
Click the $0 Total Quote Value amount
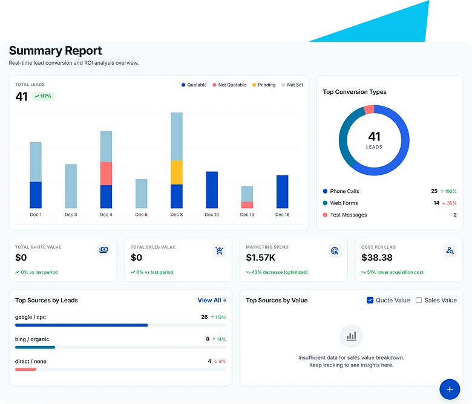click(x=21, y=258)
